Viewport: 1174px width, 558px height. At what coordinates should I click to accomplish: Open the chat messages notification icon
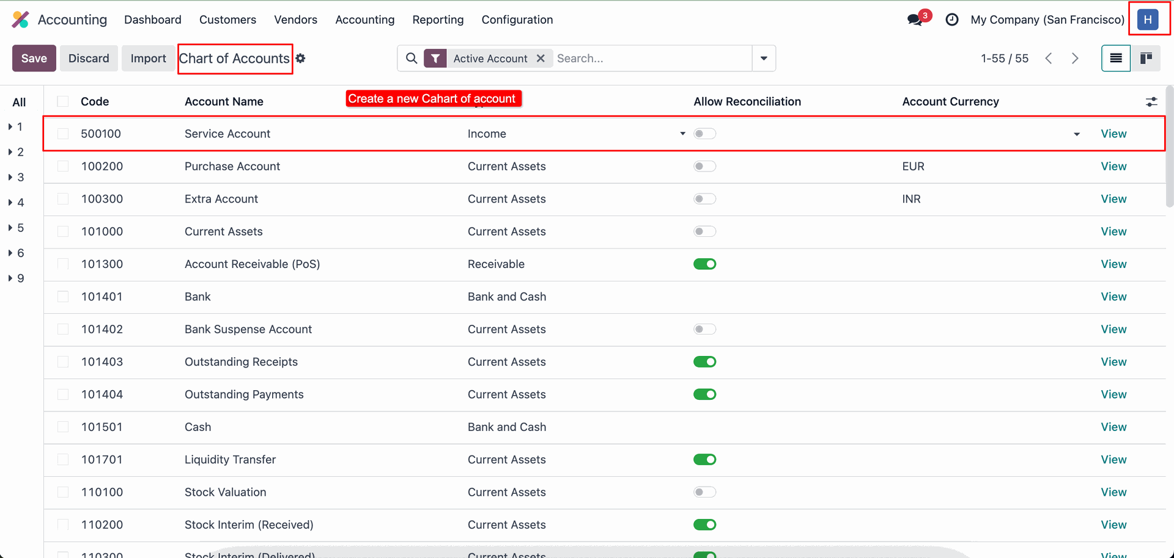coord(915,20)
